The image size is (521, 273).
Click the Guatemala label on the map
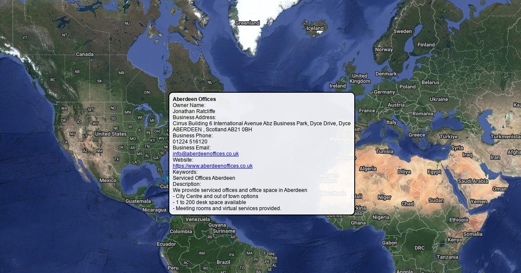click(x=138, y=201)
